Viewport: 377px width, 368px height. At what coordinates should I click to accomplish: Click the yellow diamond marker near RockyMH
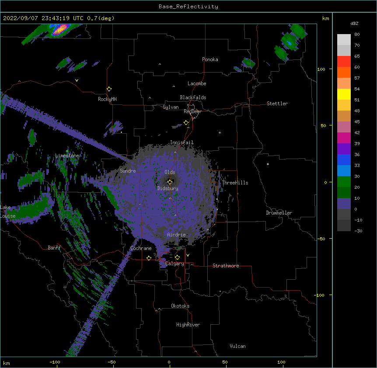click(109, 89)
